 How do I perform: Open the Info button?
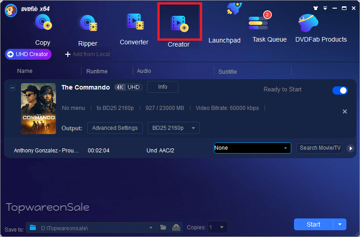[162, 87]
